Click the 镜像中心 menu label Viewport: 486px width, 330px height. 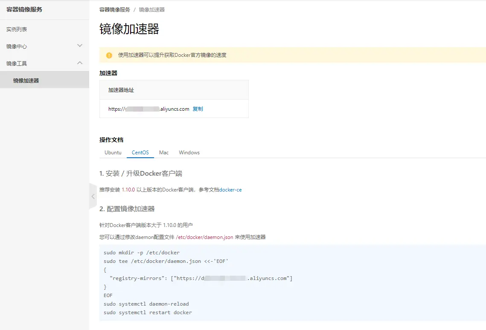[17, 46]
